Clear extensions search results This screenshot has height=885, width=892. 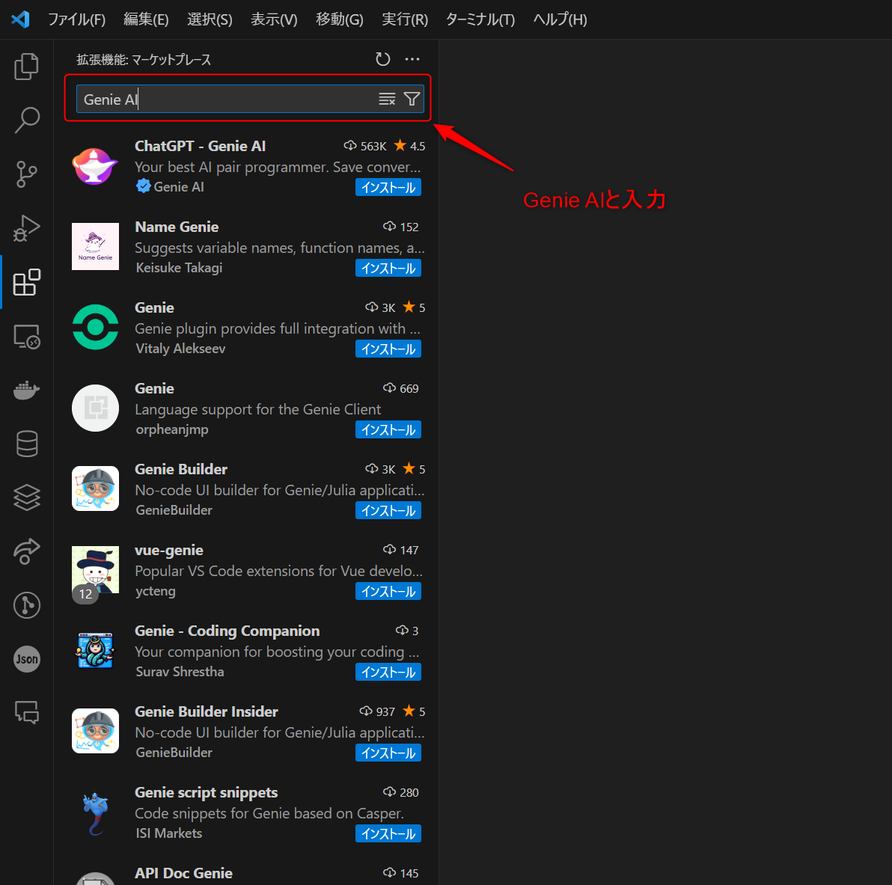click(x=387, y=99)
